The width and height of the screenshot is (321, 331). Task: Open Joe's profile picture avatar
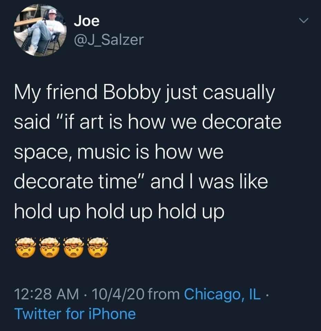click(x=40, y=30)
